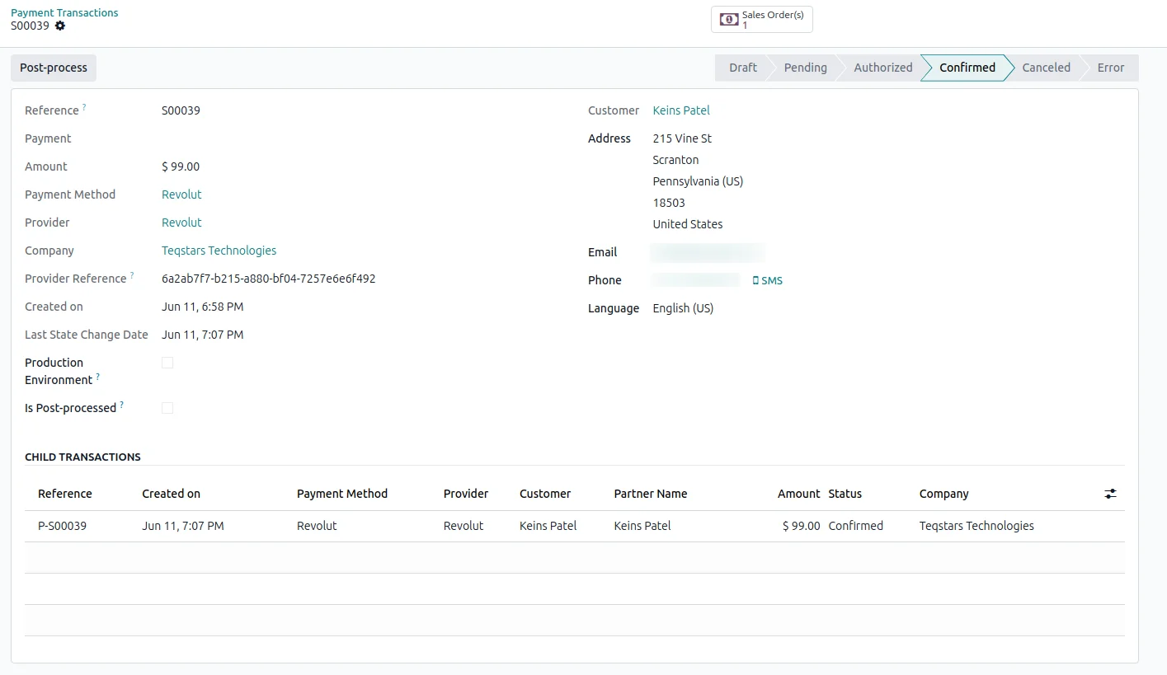Click the help mark beside Production Environment

point(97,377)
